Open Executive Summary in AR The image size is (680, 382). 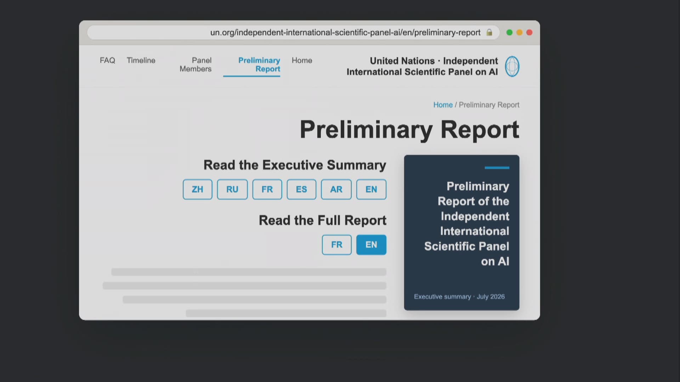tap(336, 189)
